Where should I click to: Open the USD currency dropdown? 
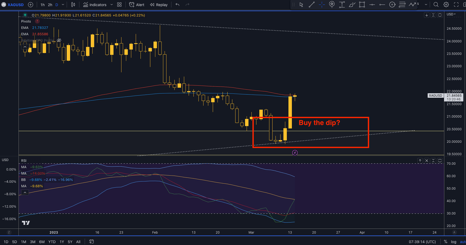(x=450, y=14)
